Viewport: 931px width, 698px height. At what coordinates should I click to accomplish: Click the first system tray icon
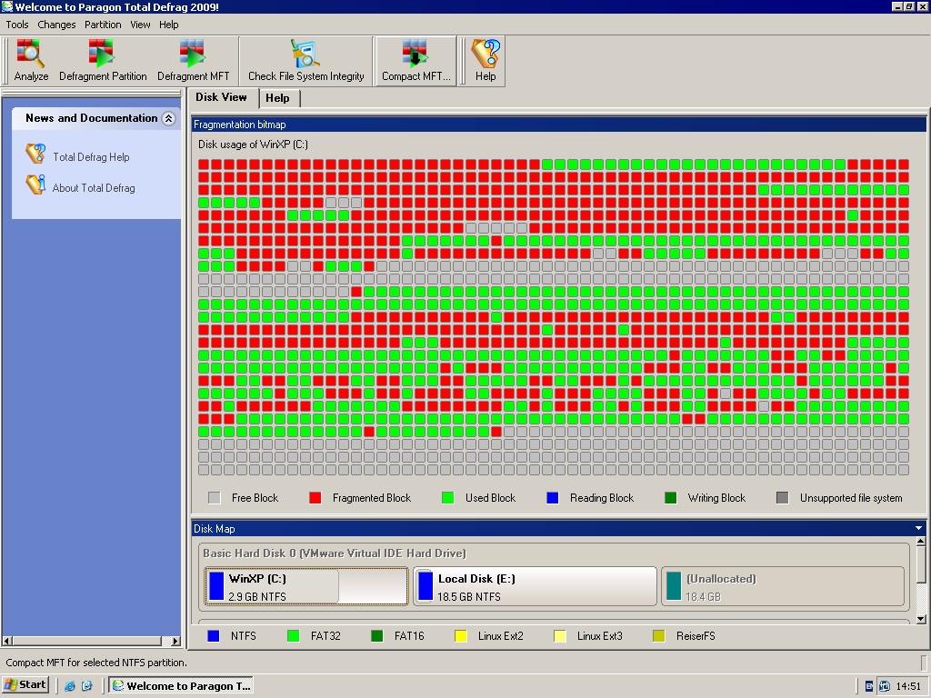tap(869, 686)
